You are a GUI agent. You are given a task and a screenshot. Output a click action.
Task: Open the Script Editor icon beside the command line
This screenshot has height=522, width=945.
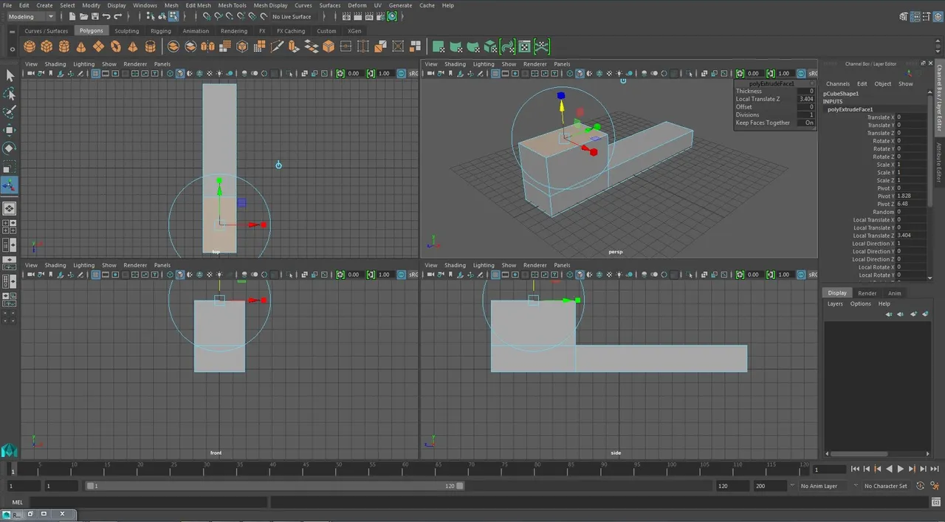[x=936, y=502]
